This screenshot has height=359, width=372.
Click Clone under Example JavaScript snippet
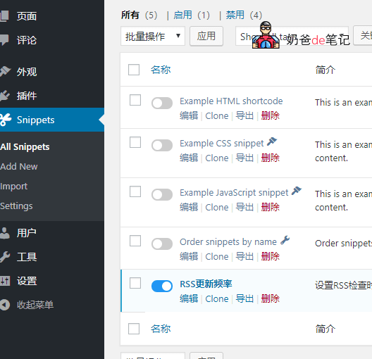click(x=217, y=208)
